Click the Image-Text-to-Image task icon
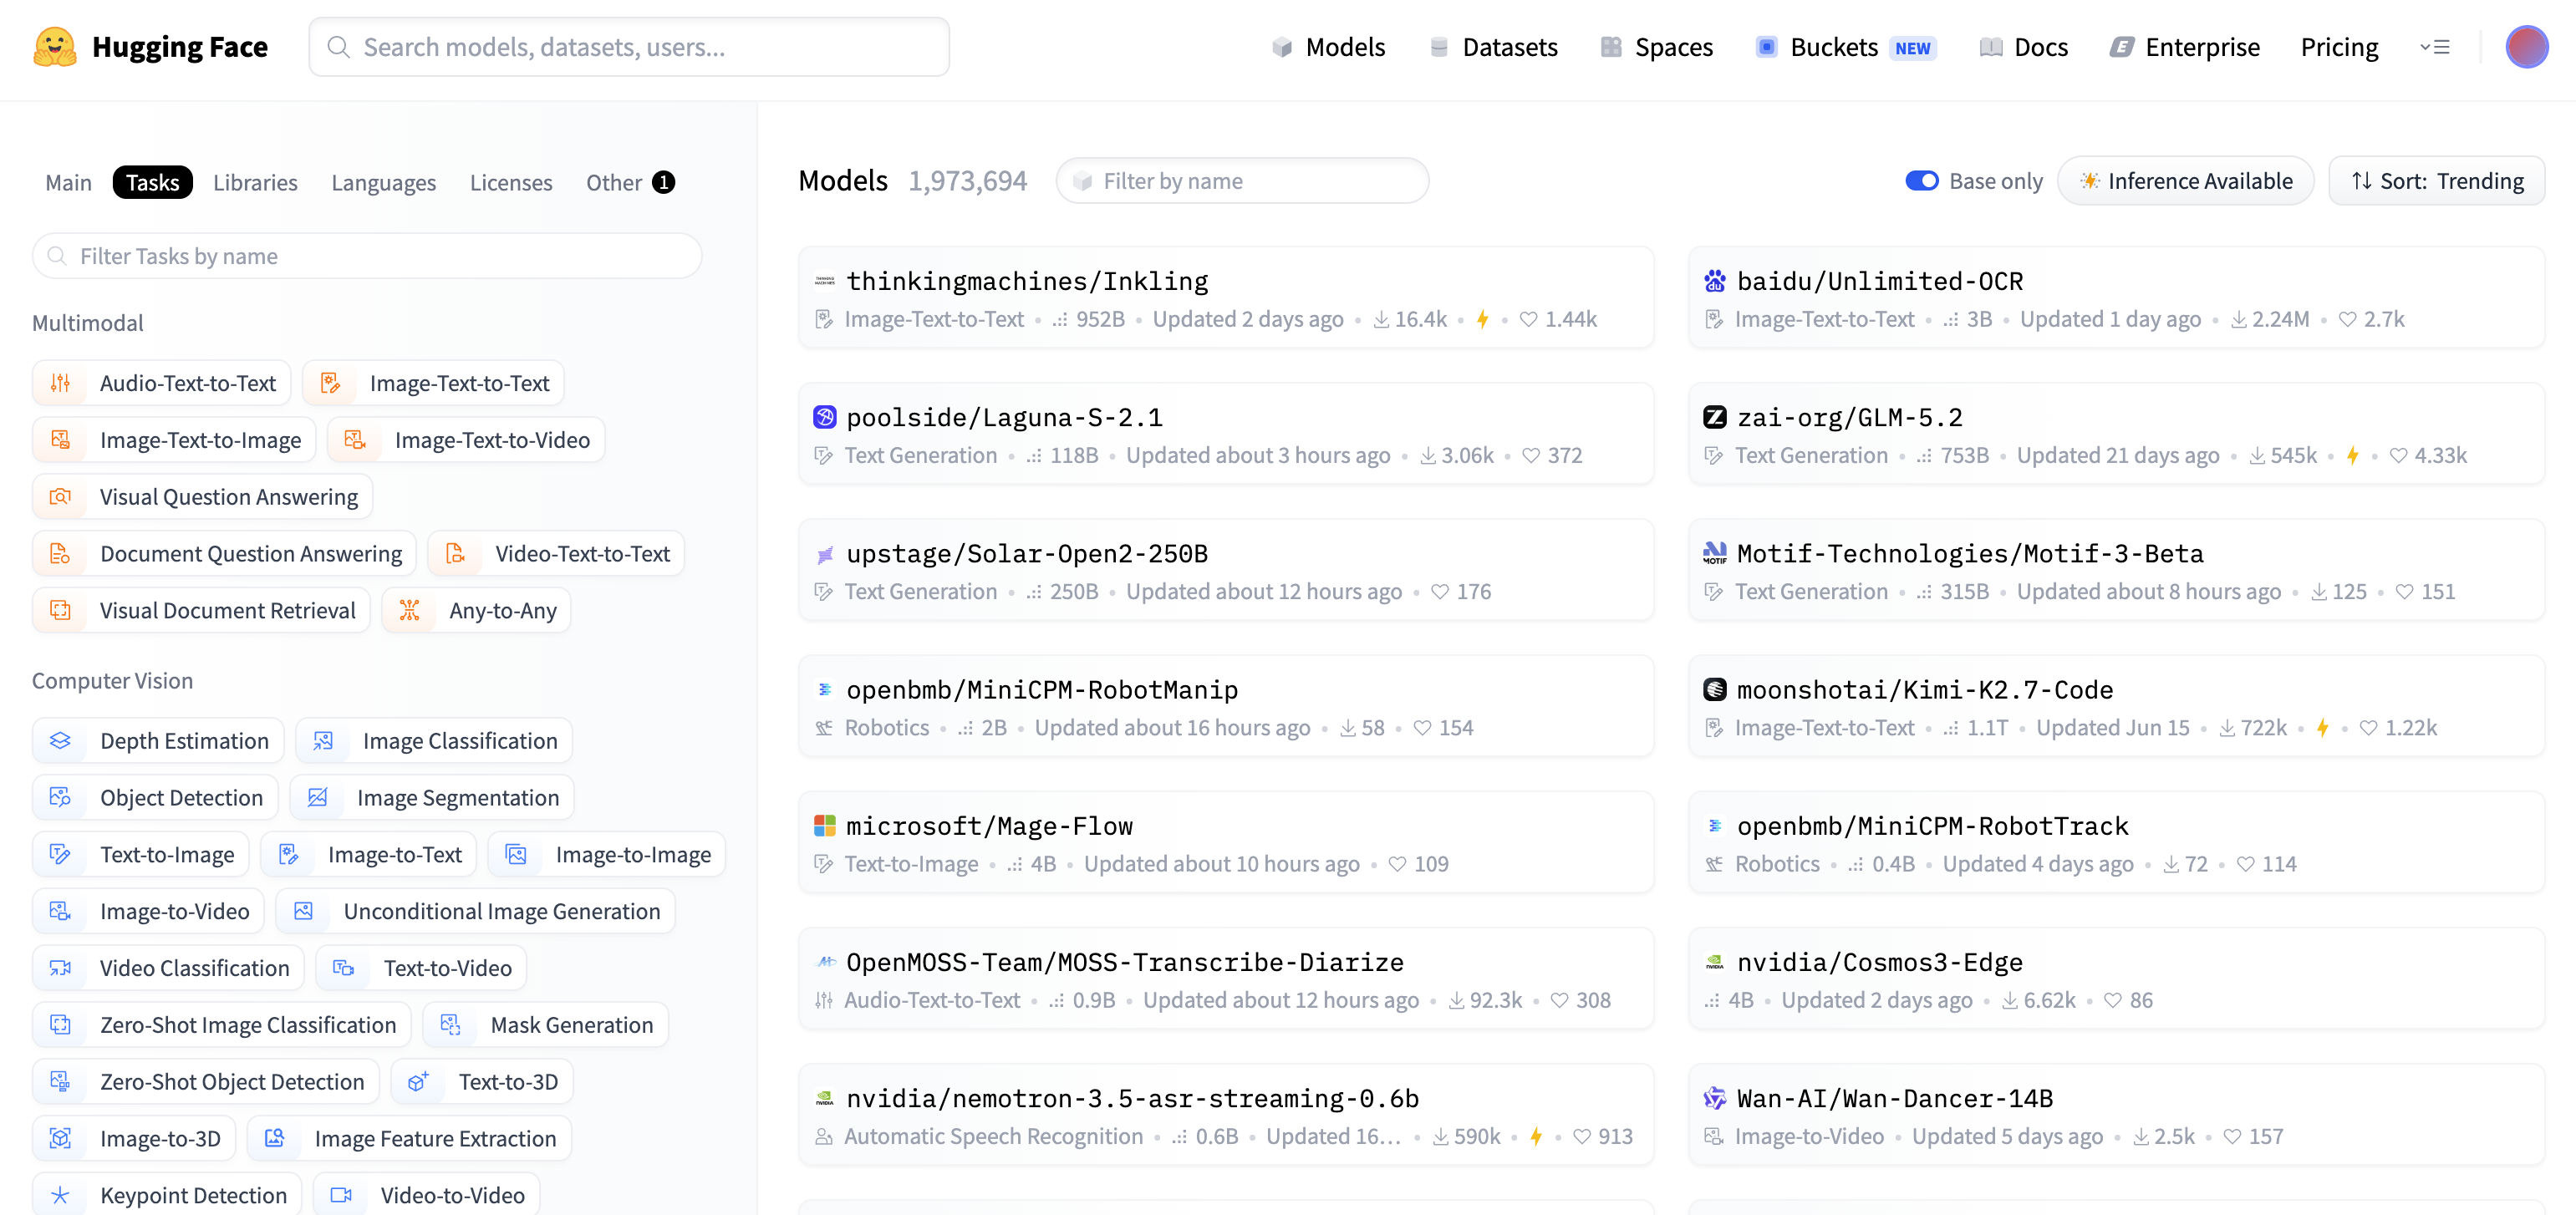Viewport: 2576px width, 1215px height. (60, 440)
